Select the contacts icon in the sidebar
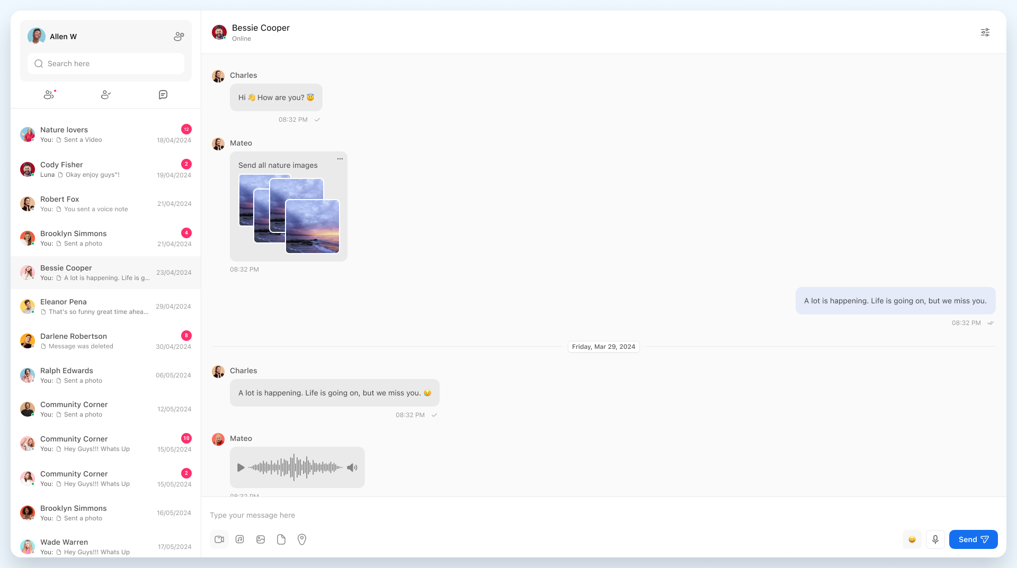 (x=105, y=95)
